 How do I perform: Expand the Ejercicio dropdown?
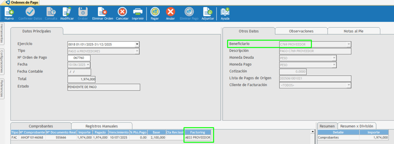(137, 44)
